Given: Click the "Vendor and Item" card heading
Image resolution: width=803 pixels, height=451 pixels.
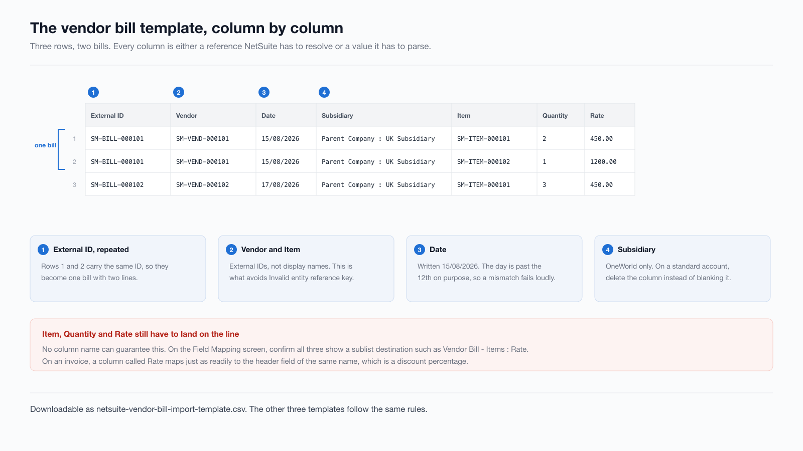Looking at the screenshot, I should coord(271,250).
